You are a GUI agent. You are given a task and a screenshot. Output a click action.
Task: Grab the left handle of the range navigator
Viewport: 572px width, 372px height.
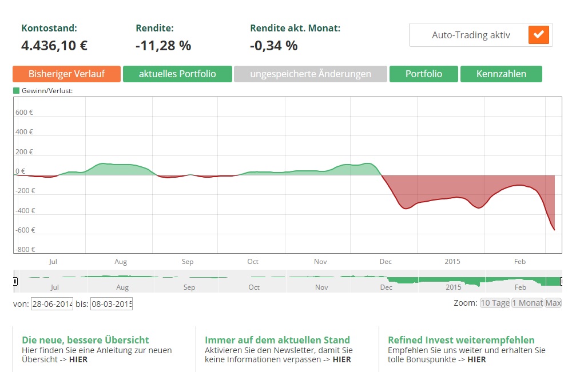[x=15, y=281]
